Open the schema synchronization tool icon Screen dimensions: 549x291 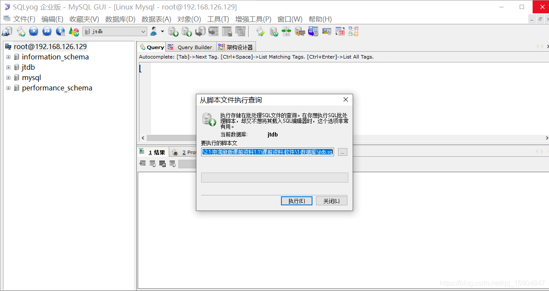[286, 31]
